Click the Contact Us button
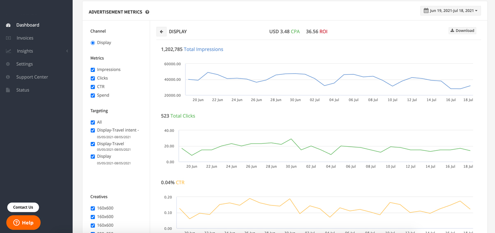The height and width of the screenshot is (233, 495). pos(23,208)
